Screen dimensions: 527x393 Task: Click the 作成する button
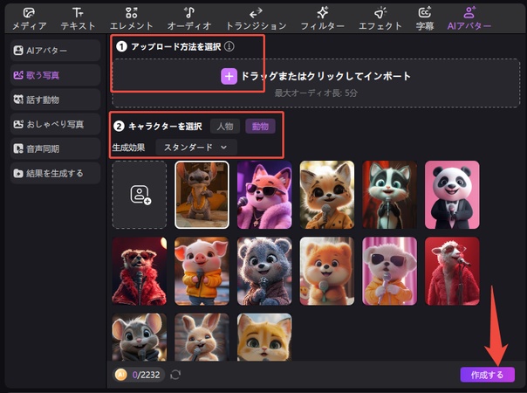click(x=487, y=375)
